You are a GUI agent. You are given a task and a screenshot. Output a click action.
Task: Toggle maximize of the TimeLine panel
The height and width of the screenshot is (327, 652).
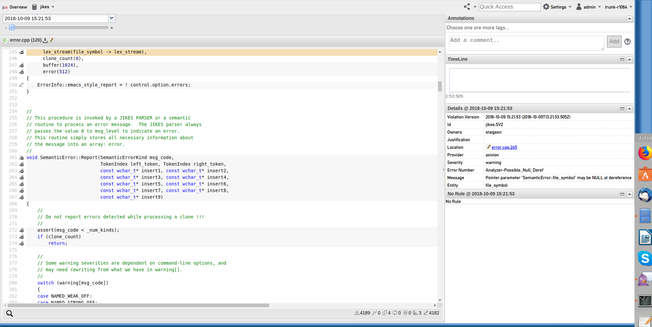pyautogui.click(x=622, y=59)
